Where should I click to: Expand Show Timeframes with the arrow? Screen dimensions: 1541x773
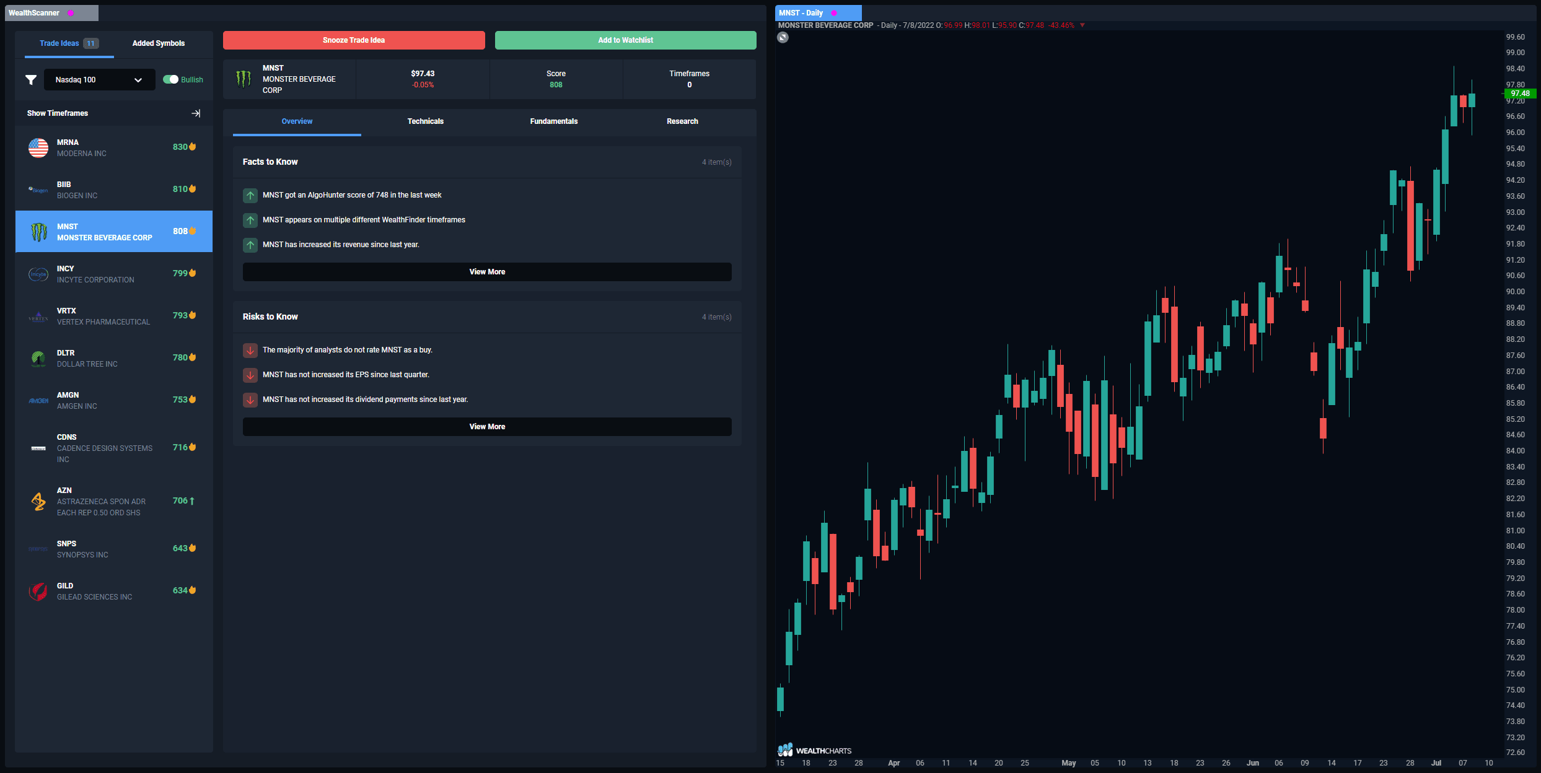pyautogui.click(x=195, y=113)
